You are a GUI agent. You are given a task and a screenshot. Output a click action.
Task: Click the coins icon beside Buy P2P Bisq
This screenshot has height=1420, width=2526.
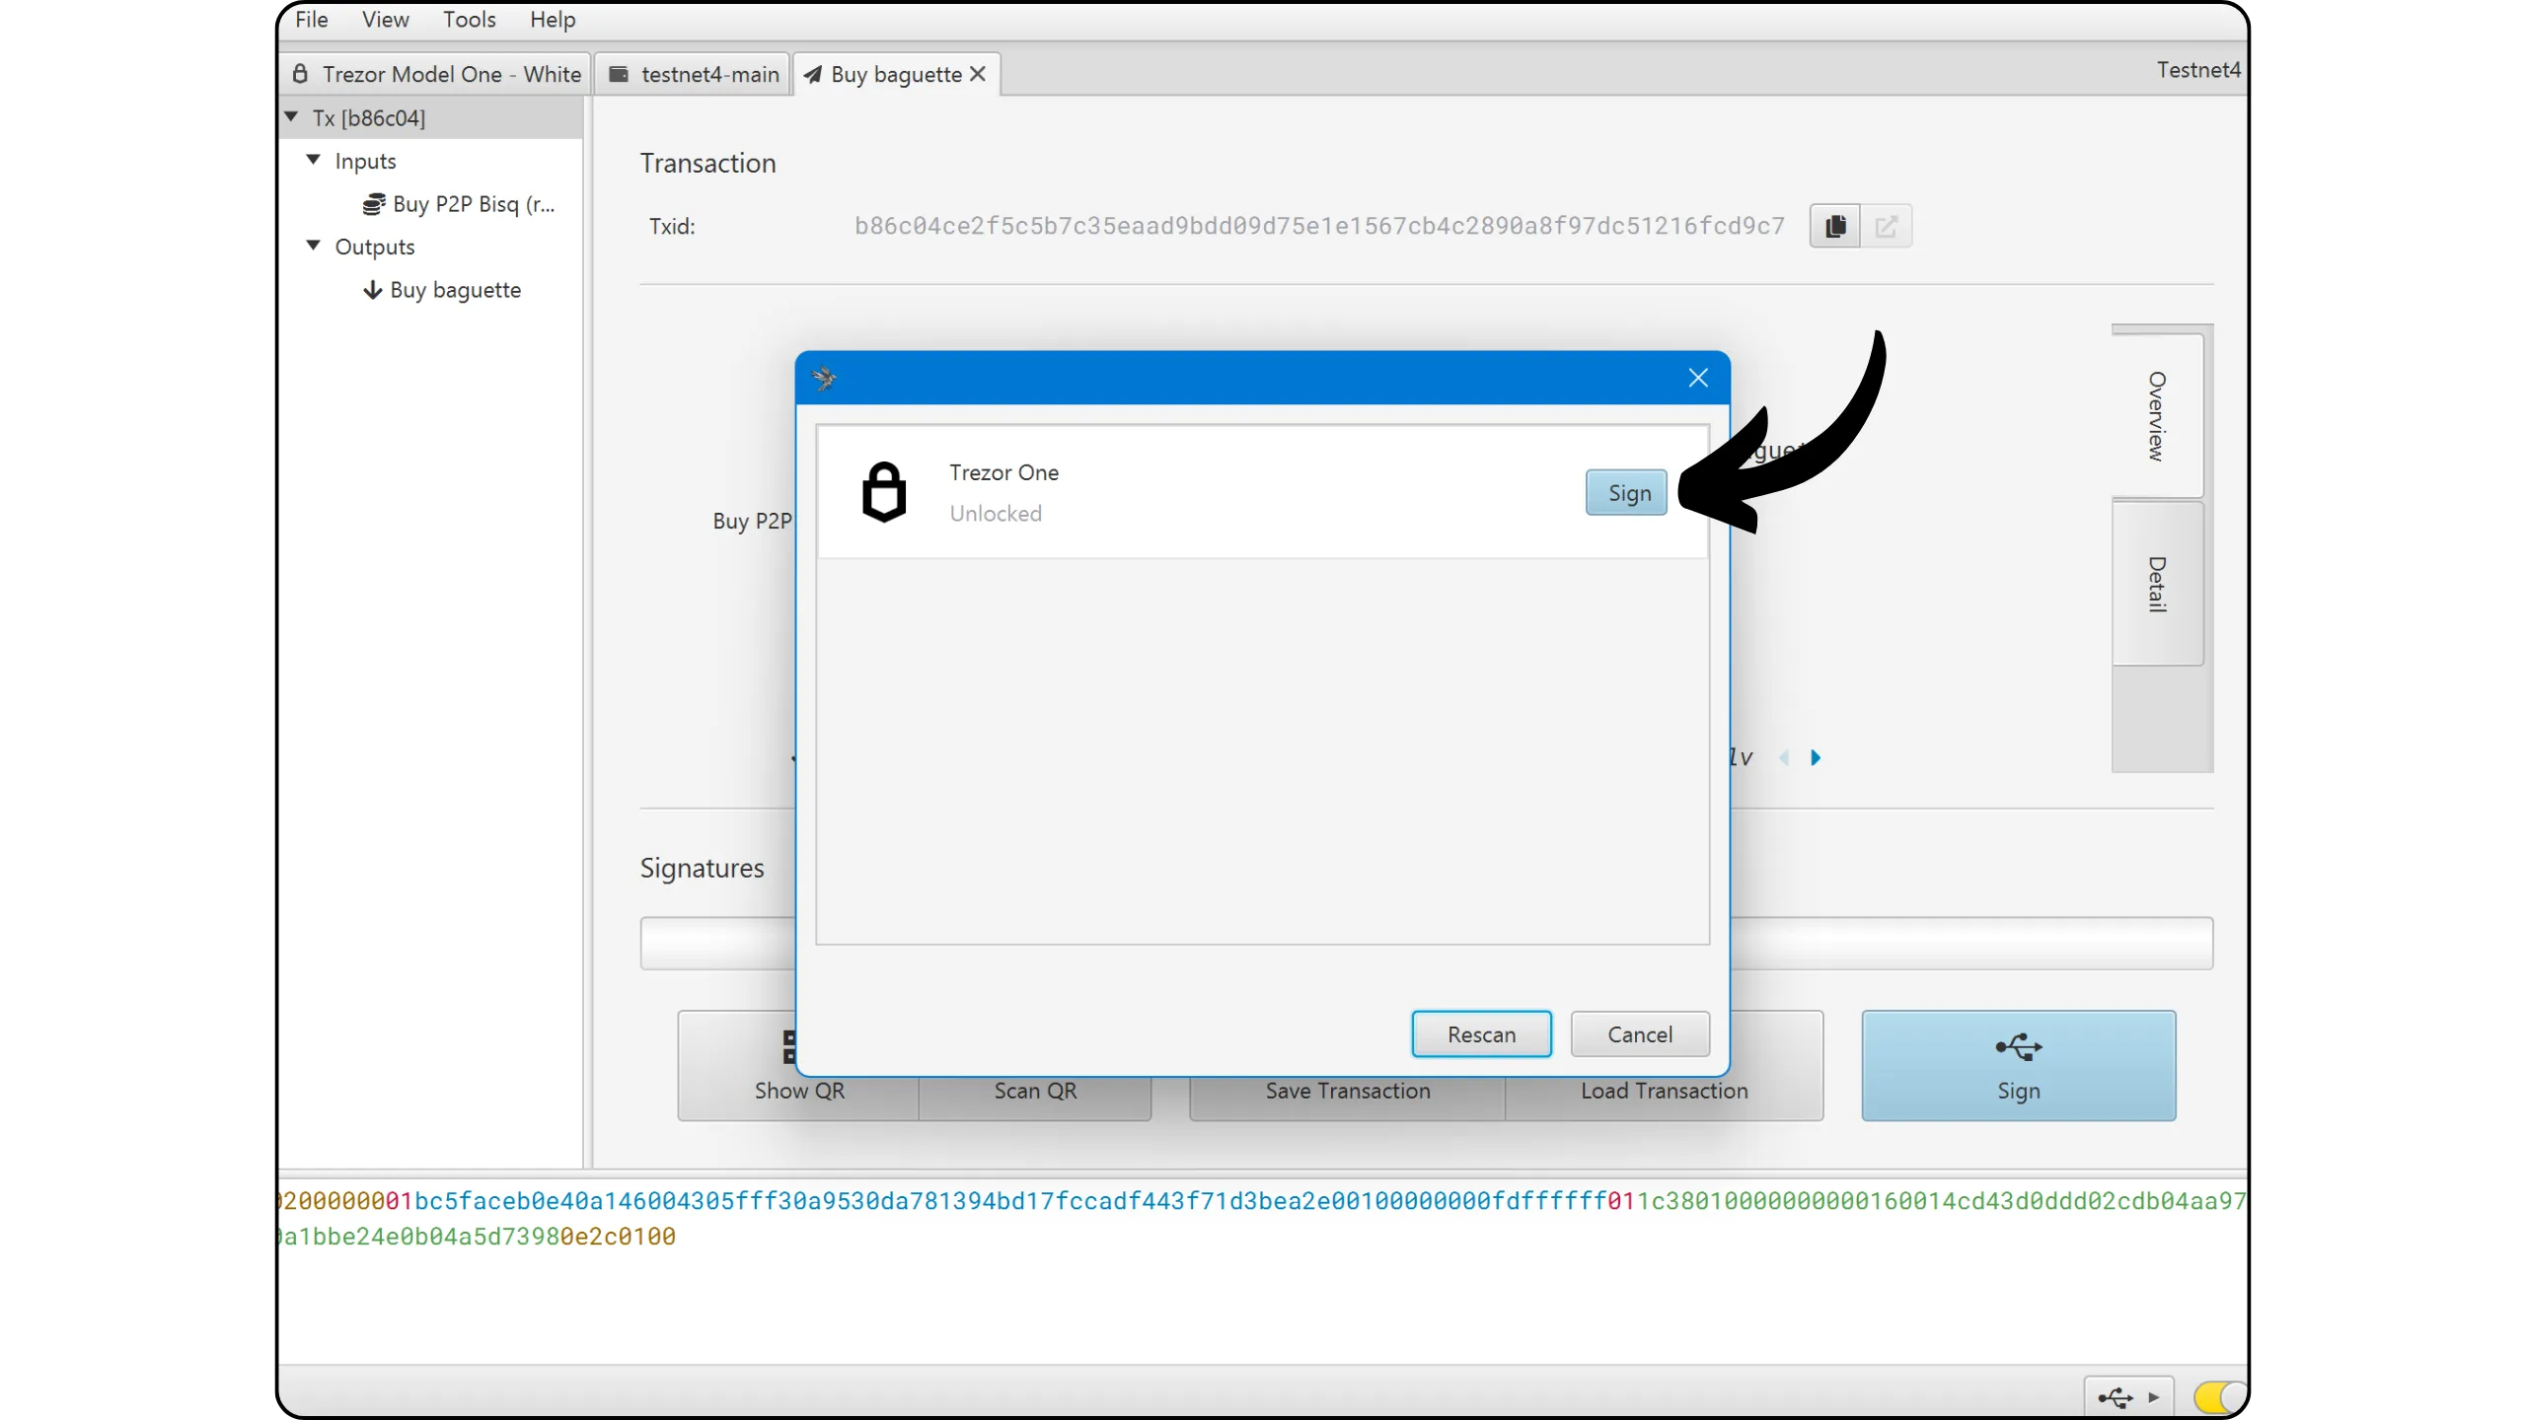point(373,204)
